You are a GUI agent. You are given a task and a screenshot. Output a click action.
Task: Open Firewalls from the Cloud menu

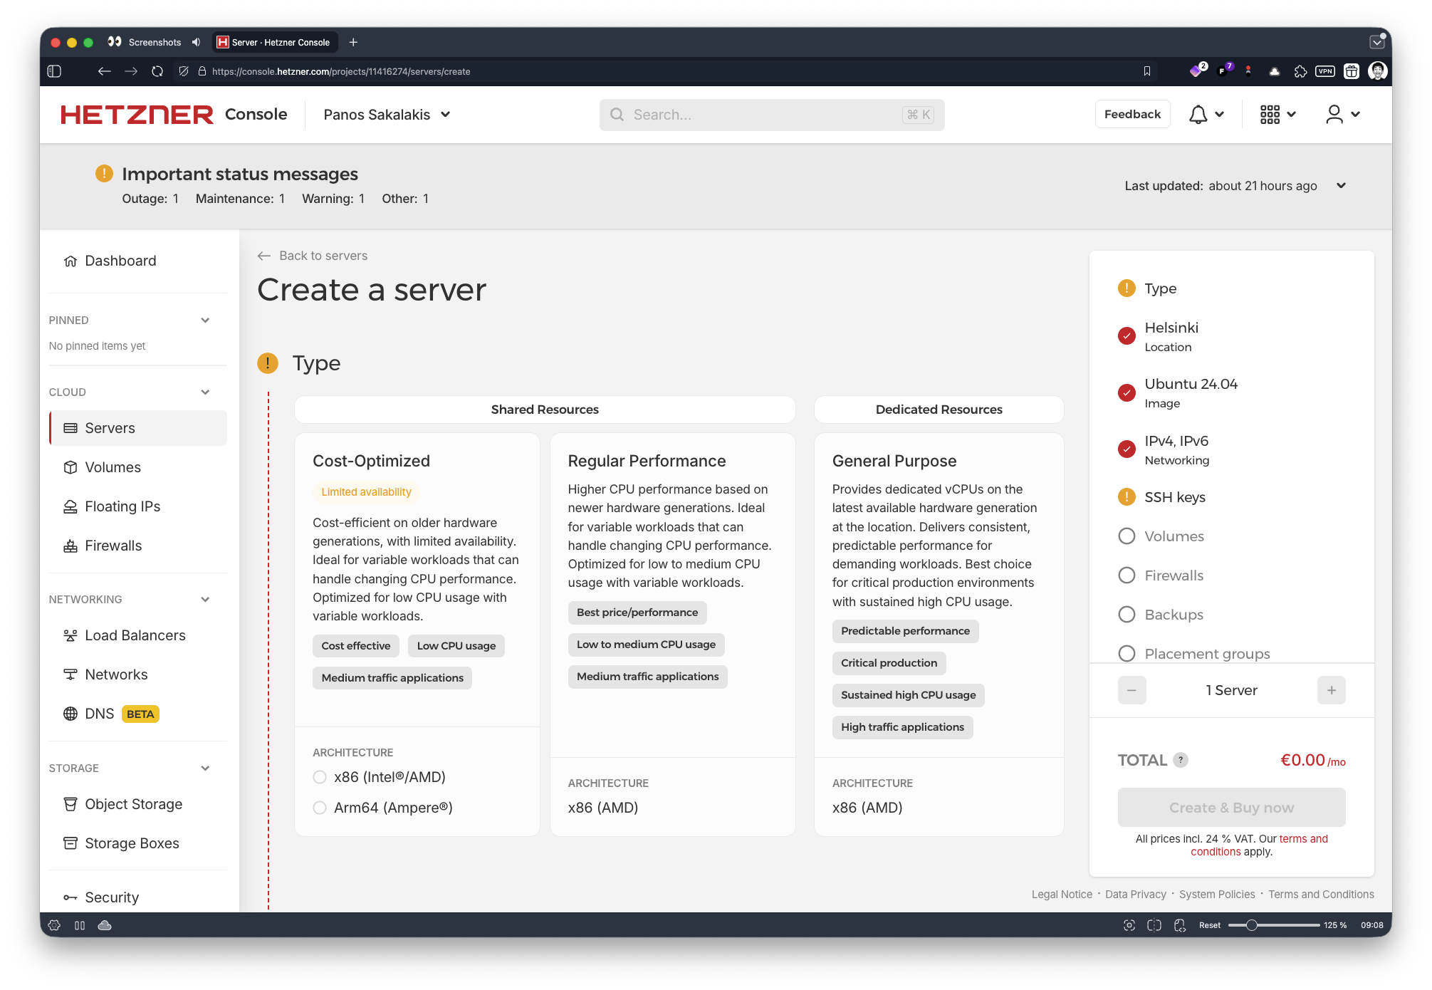113,546
